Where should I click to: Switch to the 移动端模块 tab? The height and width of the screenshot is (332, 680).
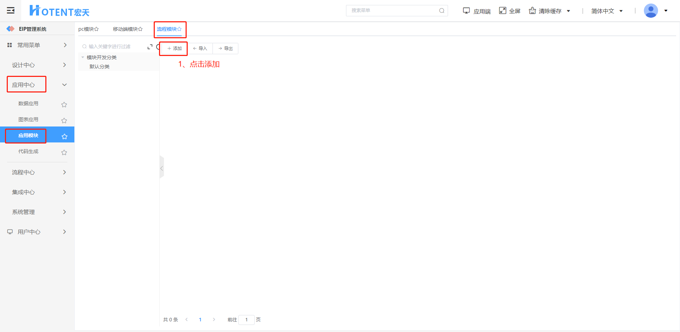(125, 29)
